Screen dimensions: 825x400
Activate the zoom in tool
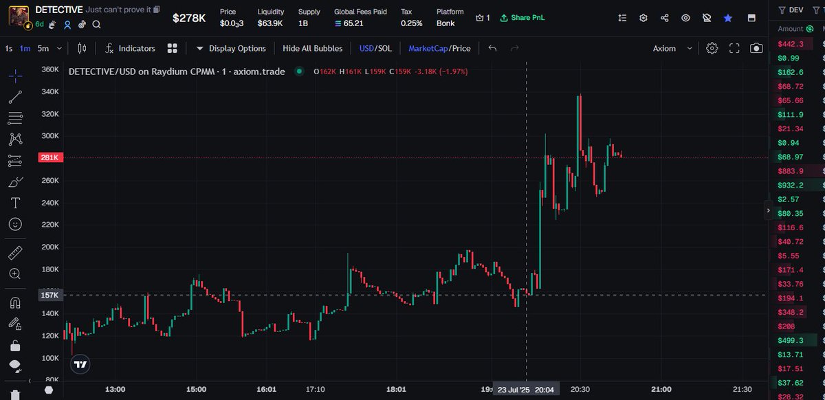(x=15, y=274)
